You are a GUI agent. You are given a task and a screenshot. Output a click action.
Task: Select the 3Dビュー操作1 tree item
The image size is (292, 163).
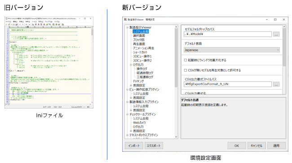pyautogui.click(x=142, y=56)
